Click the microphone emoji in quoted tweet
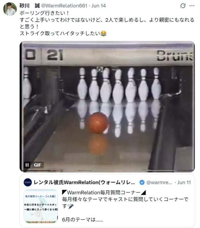 [x=71, y=206]
